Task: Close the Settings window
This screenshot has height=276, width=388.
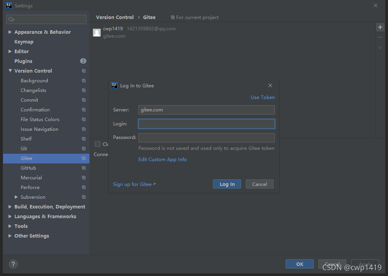Action: [x=376, y=5]
